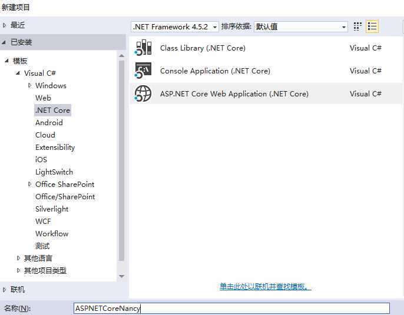Choose Console Application (.NET Core) template
Image resolution: width=404 pixels, height=315 pixels.
(266, 71)
